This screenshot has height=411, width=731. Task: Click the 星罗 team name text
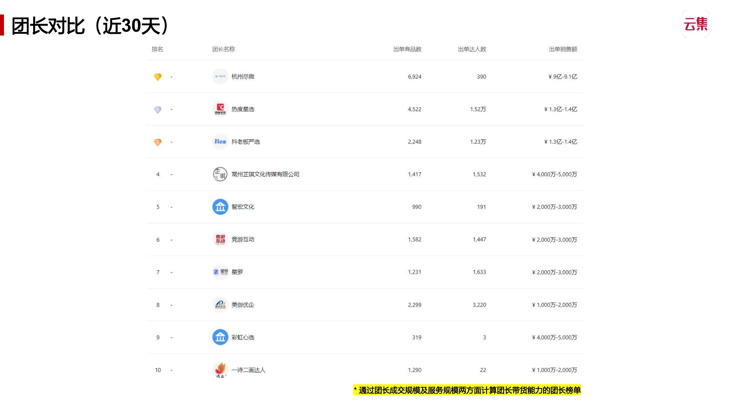(x=237, y=272)
